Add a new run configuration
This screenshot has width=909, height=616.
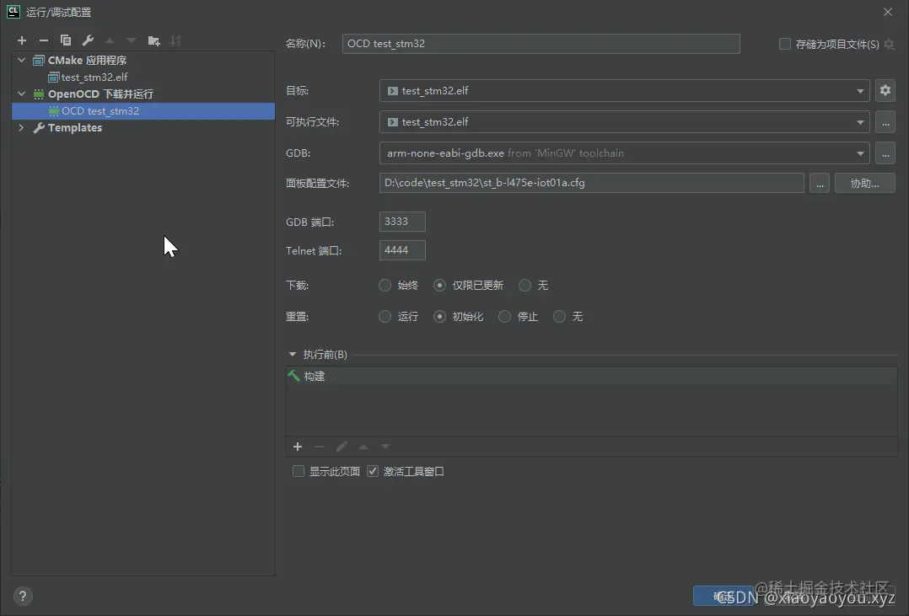(22, 40)
